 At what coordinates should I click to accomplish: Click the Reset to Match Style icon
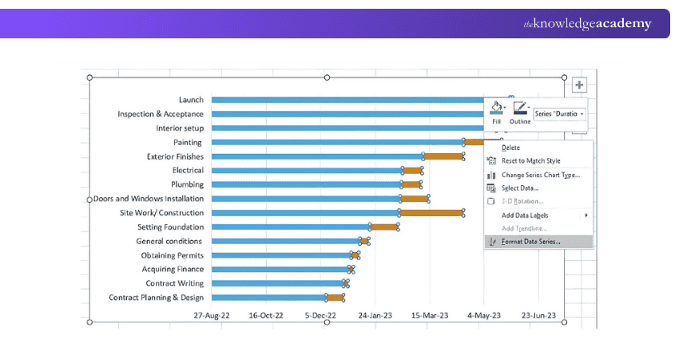491,161
